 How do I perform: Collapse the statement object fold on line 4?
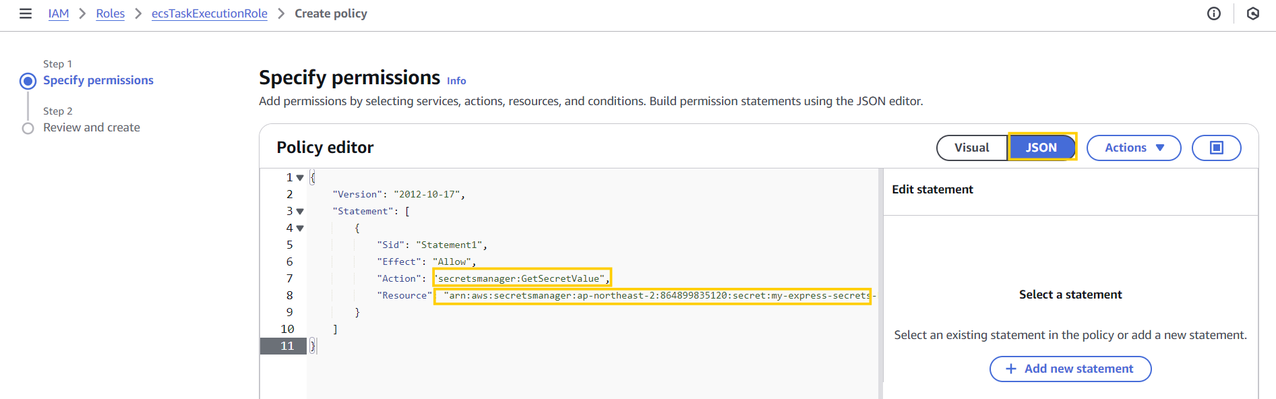300,228
